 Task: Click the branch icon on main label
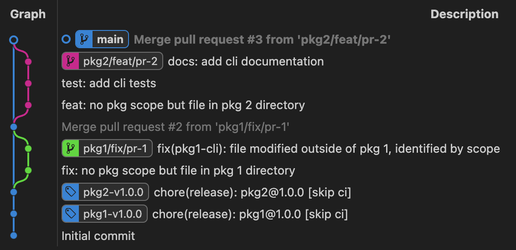(x=84, y=40)
